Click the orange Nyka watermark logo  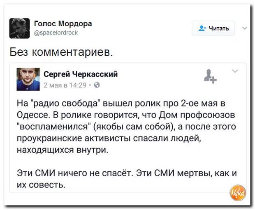click(x=238, y=193)
